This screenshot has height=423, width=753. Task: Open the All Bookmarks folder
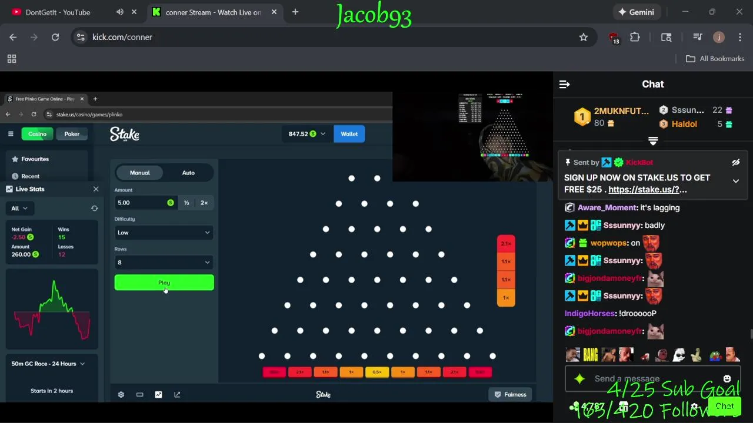[x=715, y=59]
